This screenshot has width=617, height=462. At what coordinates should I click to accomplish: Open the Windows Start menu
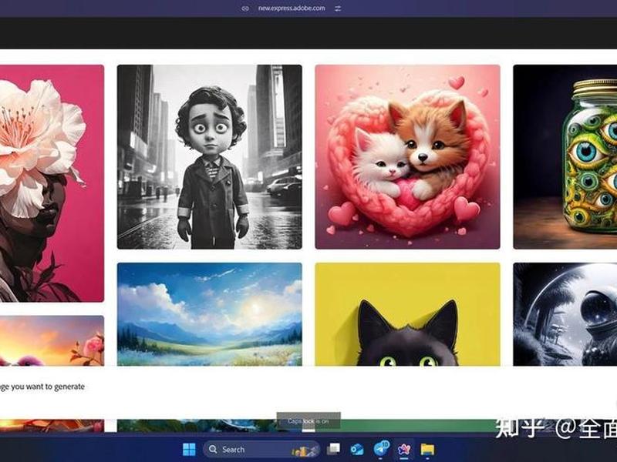coord(189,450)
